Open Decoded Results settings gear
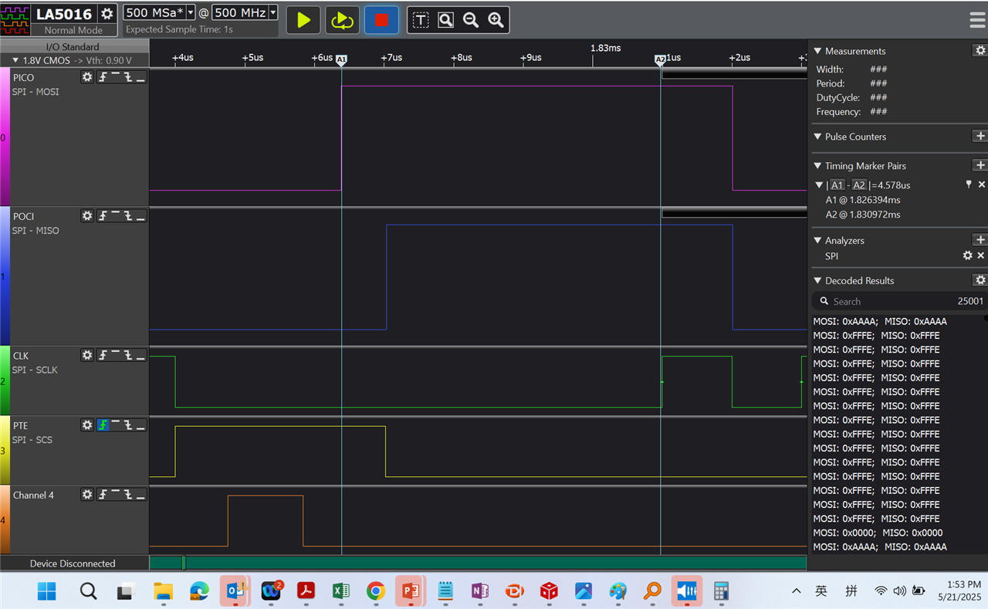The height and width of the screenshot is (609, 988). click(x=980, y=280)
